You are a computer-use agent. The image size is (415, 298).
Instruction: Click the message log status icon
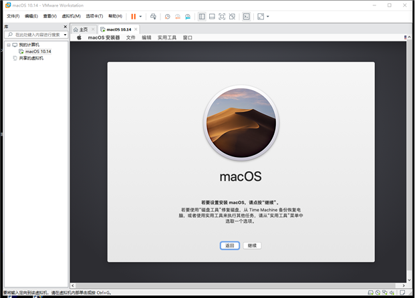point(402,293)
